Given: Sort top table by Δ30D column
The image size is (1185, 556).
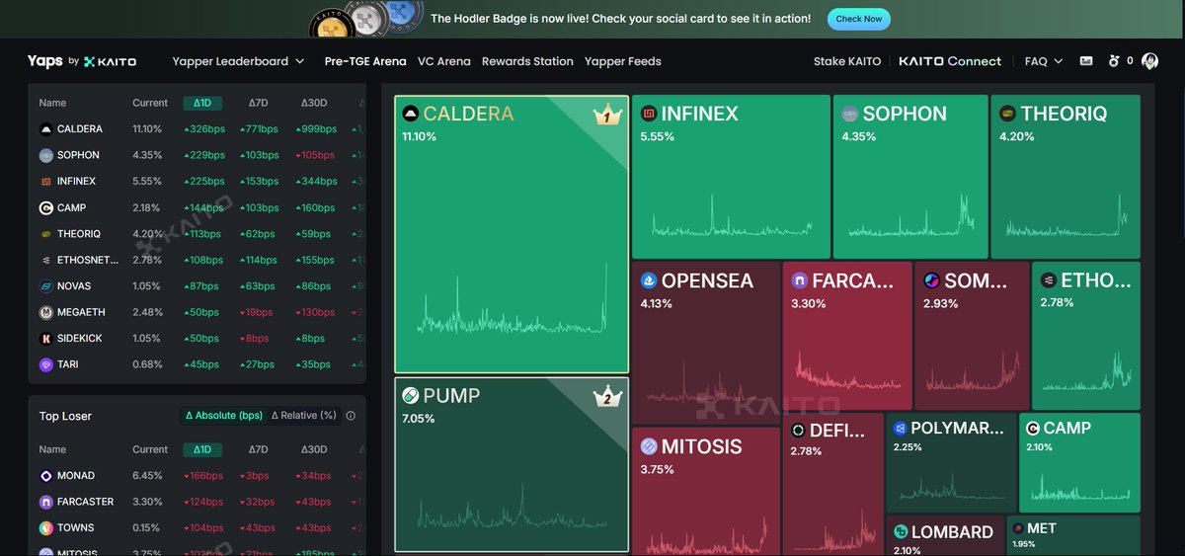Looking at the screenshot, I should (314, 103).
